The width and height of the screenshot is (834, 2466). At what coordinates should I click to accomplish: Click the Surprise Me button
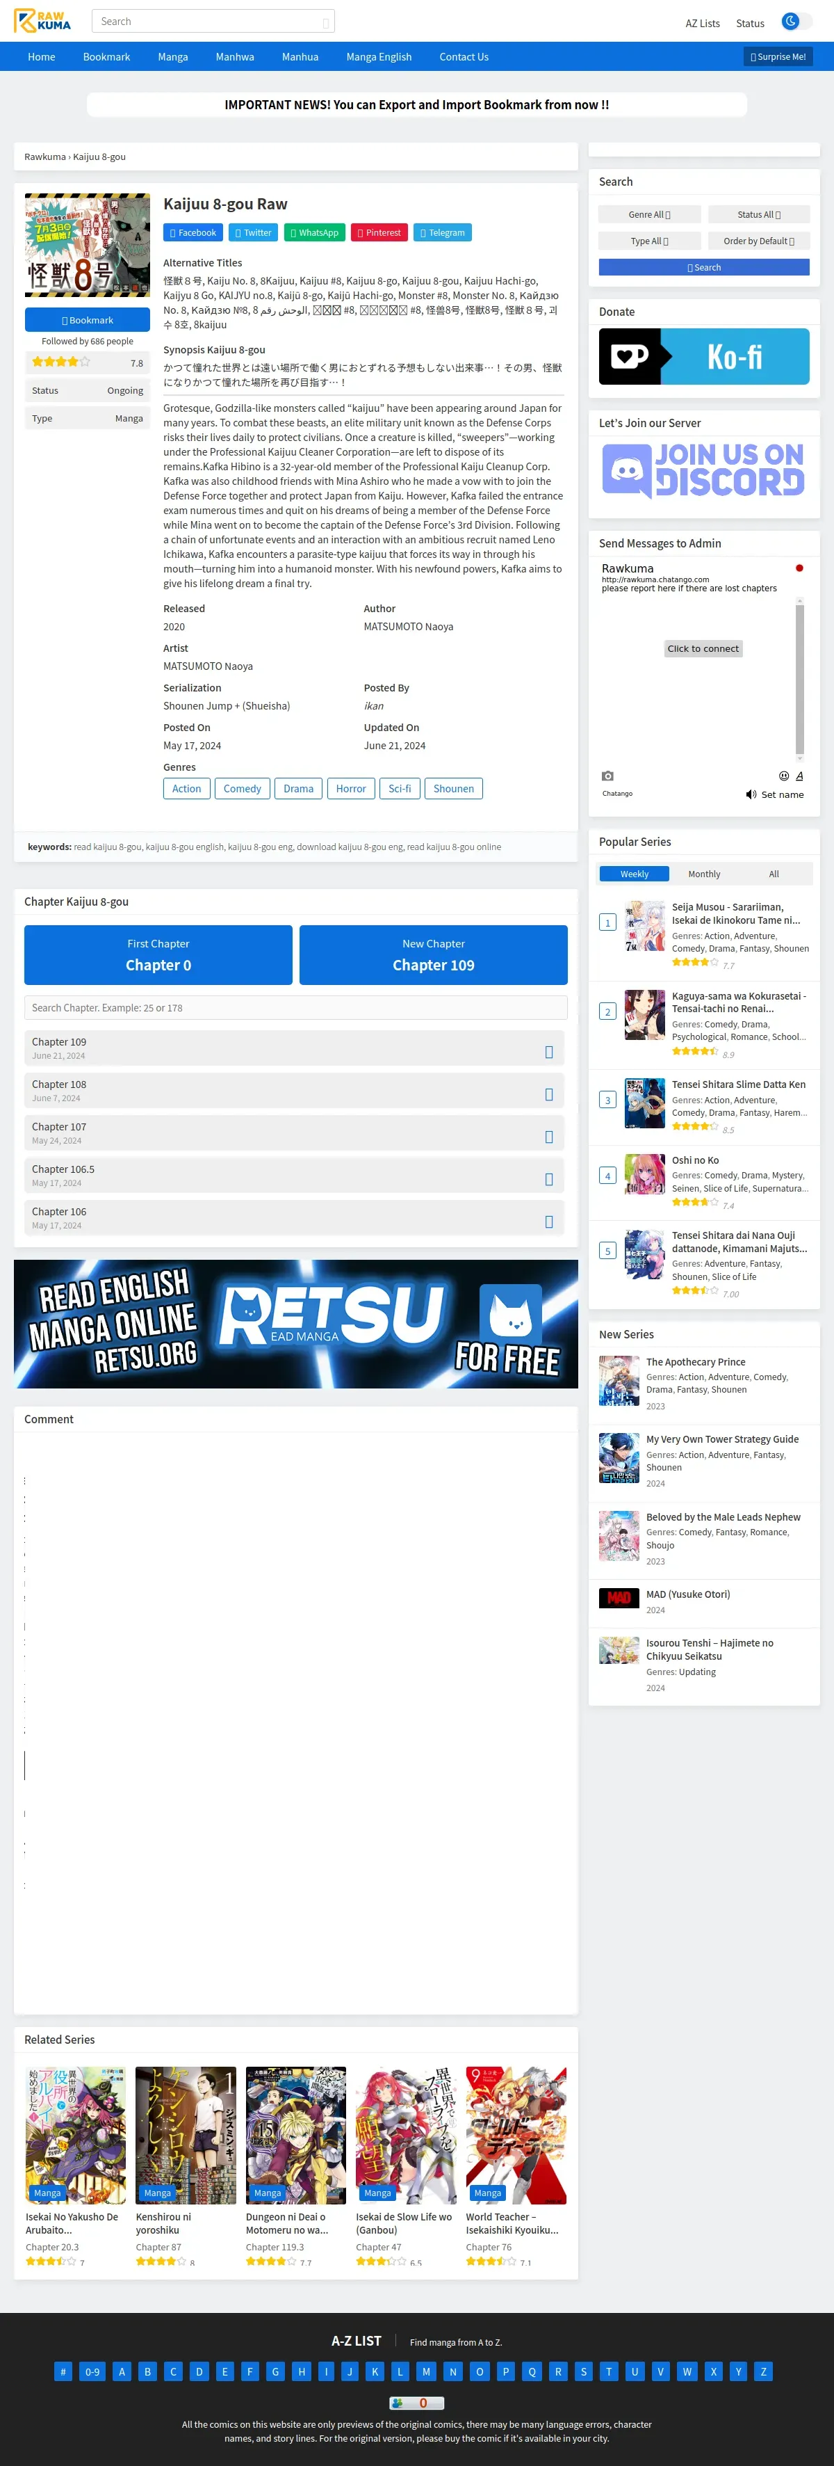click(x=778, y=56)
